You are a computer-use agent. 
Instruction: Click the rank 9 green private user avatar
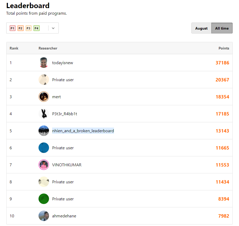[x=44, y=199]
